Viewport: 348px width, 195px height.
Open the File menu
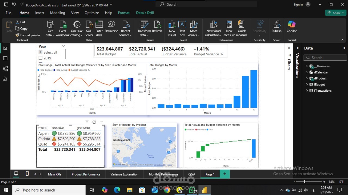8,13
